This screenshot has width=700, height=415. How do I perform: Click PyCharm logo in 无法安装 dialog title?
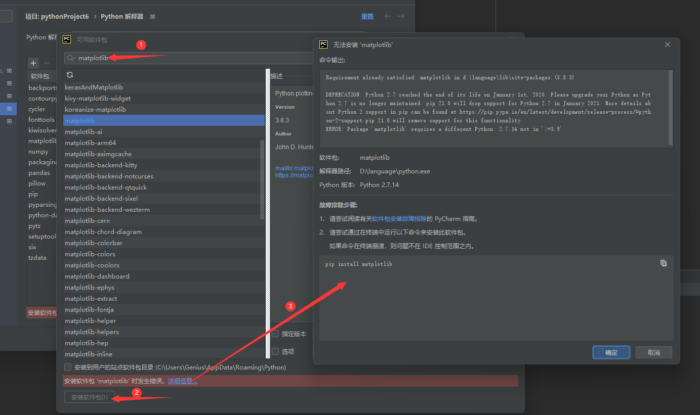point(323,44)
